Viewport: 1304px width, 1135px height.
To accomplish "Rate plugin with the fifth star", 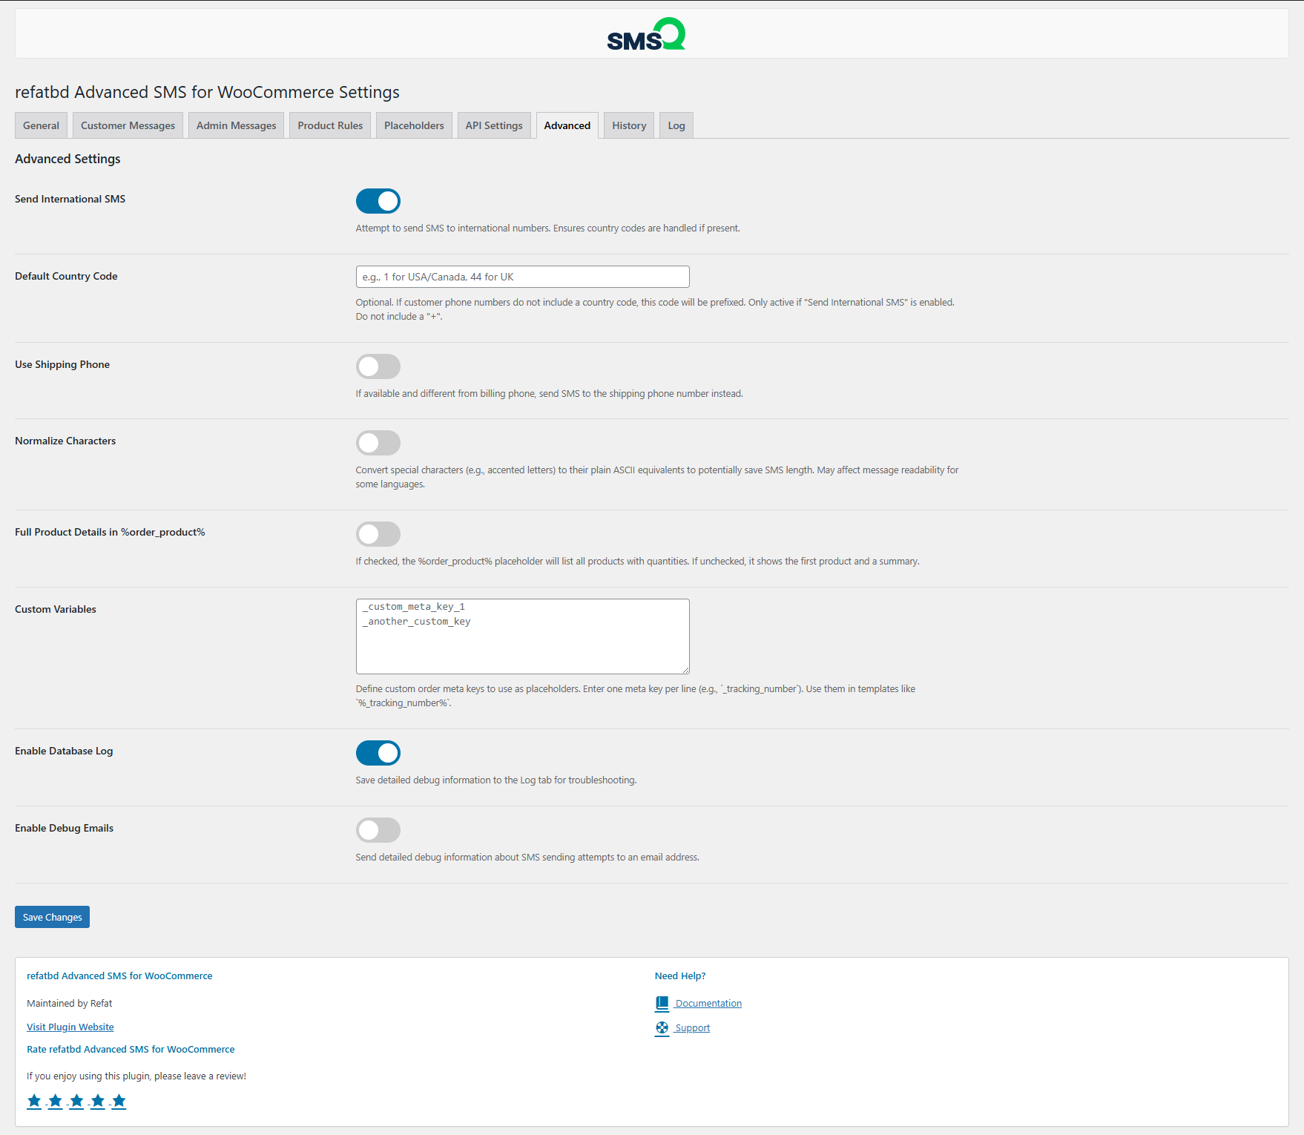I will [x=119, y=1101].
